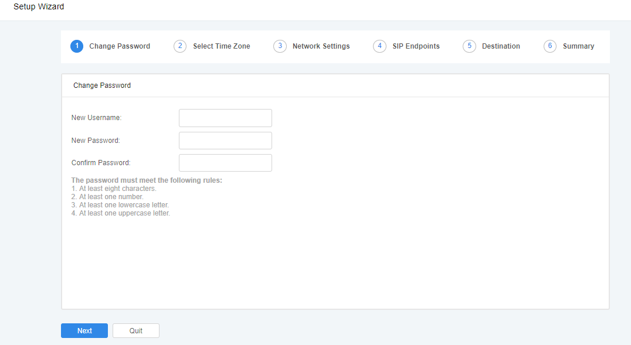Focus the New Password field
This screenshot has width=631, height=345.
point(225,141)
